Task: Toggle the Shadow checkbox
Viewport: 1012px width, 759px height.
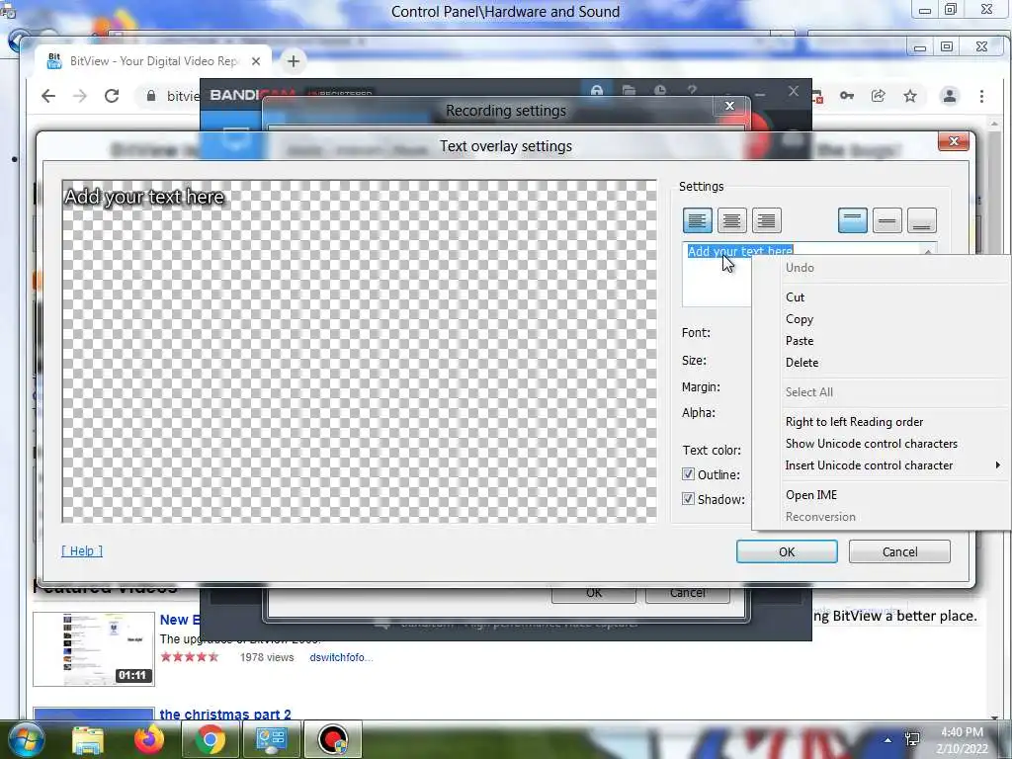Action: 688,499
